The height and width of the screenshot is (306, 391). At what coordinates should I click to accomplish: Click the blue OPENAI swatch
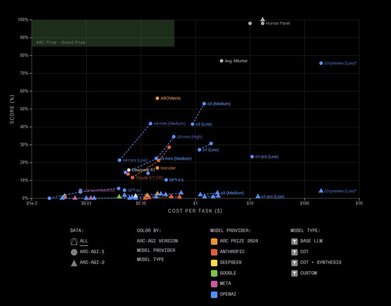coord(214,295)
